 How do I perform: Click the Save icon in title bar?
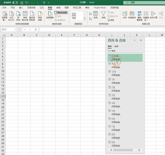[x=22, y=3]
